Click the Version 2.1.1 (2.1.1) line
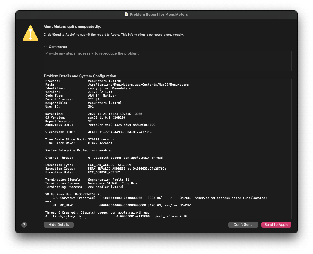This screenshot has width=313, height=254. coord(79,92)
